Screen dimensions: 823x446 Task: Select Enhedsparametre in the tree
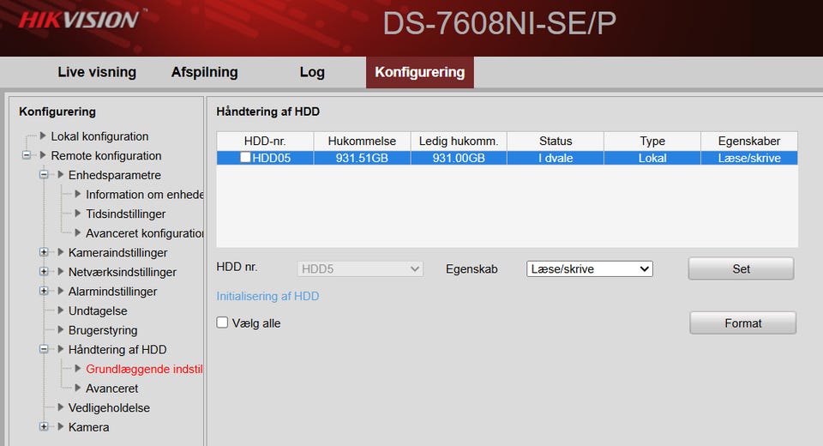coord(114,175)
